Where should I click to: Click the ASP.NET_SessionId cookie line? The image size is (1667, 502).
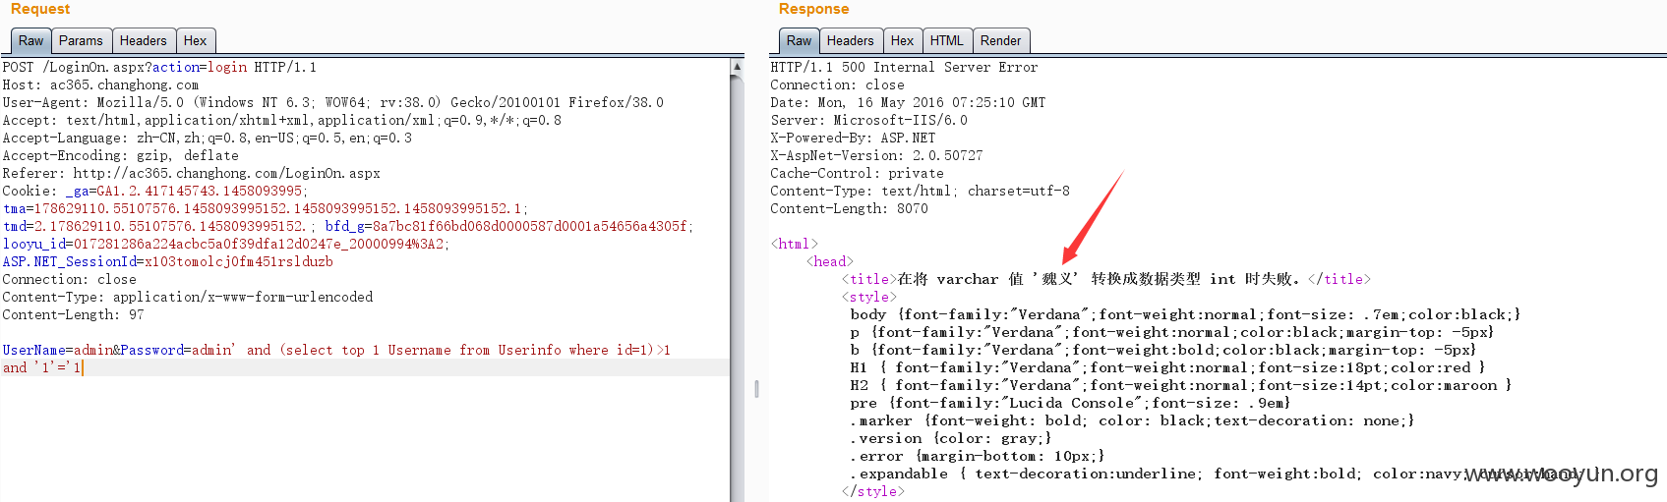coord(167,261)
